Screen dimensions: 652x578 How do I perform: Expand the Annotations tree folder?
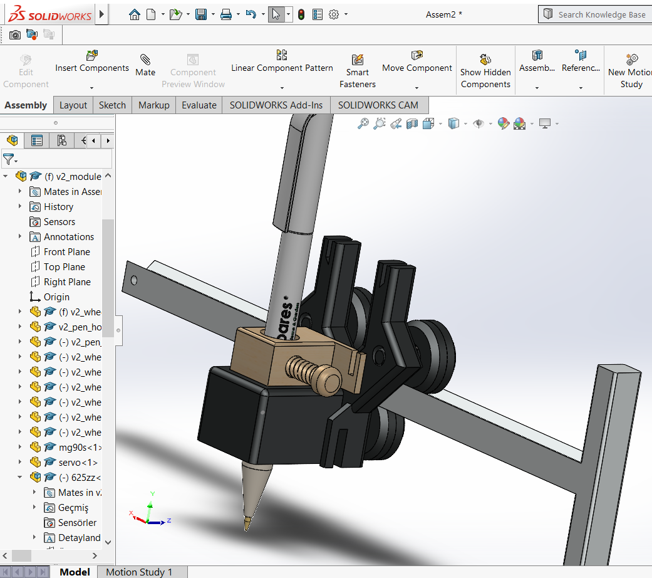coord(20,236)
